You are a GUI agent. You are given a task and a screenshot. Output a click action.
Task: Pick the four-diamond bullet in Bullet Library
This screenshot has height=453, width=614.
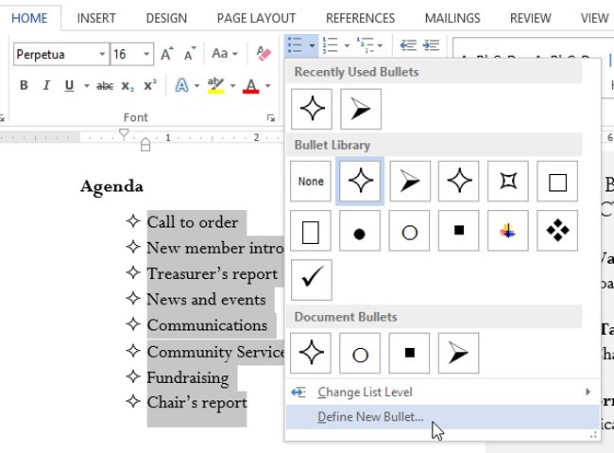point(556,231)
